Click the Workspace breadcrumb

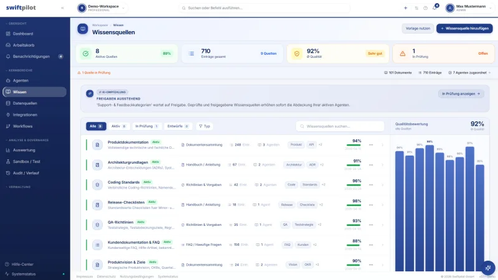(100, 25)
